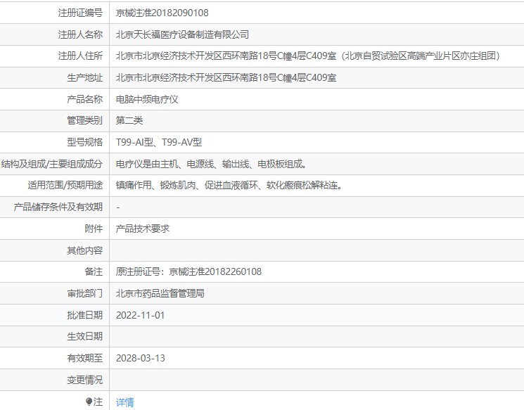Click registrant name 北京天长福医疗设备制造有限公司
The image size is (524, 410).
[x=182, y=34]
